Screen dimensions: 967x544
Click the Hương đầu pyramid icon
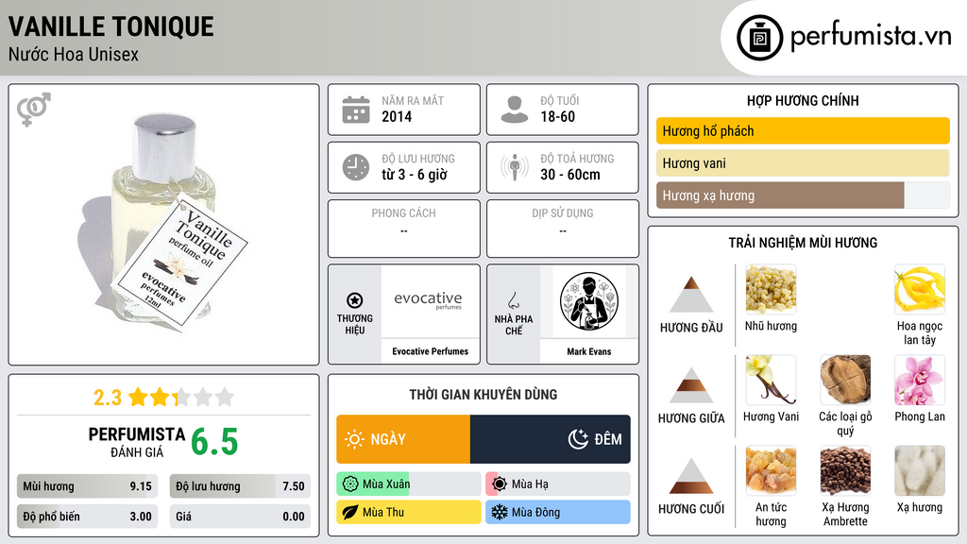[x=691, y=295]
